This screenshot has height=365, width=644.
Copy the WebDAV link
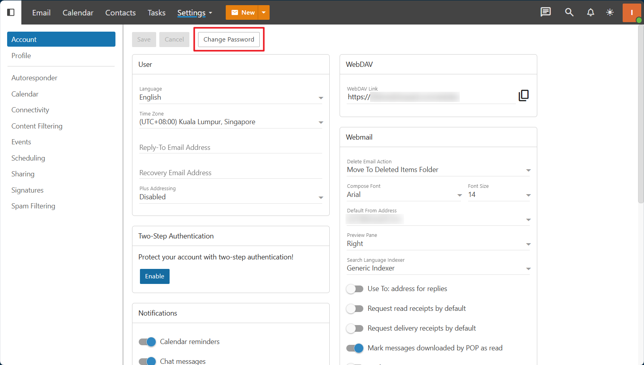click(x=523, y=95)
